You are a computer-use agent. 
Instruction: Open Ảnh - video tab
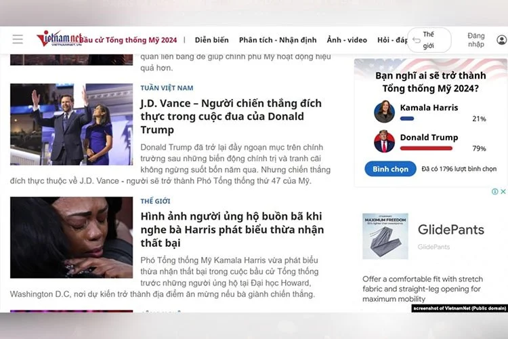347,40
